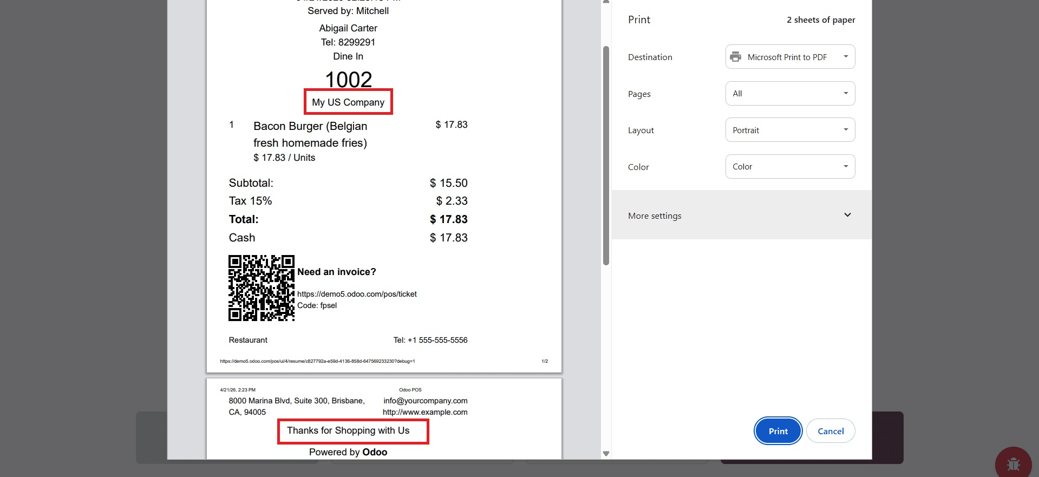Screen dimensions: 1039x477
Task: Open the Destination dropdown
Action: coord(790,57)
